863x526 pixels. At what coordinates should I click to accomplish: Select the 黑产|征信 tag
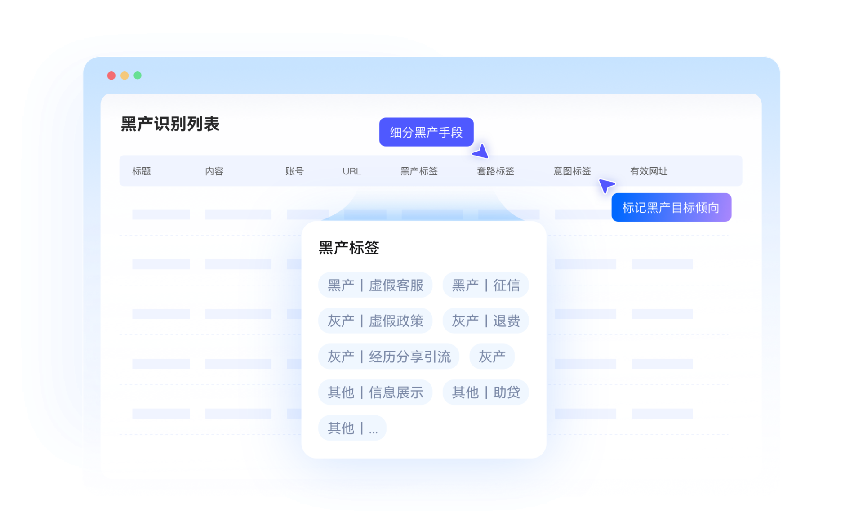tap(485, 285)
